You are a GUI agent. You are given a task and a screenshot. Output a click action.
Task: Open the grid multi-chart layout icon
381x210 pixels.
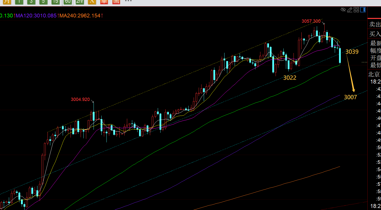(356, 10)
